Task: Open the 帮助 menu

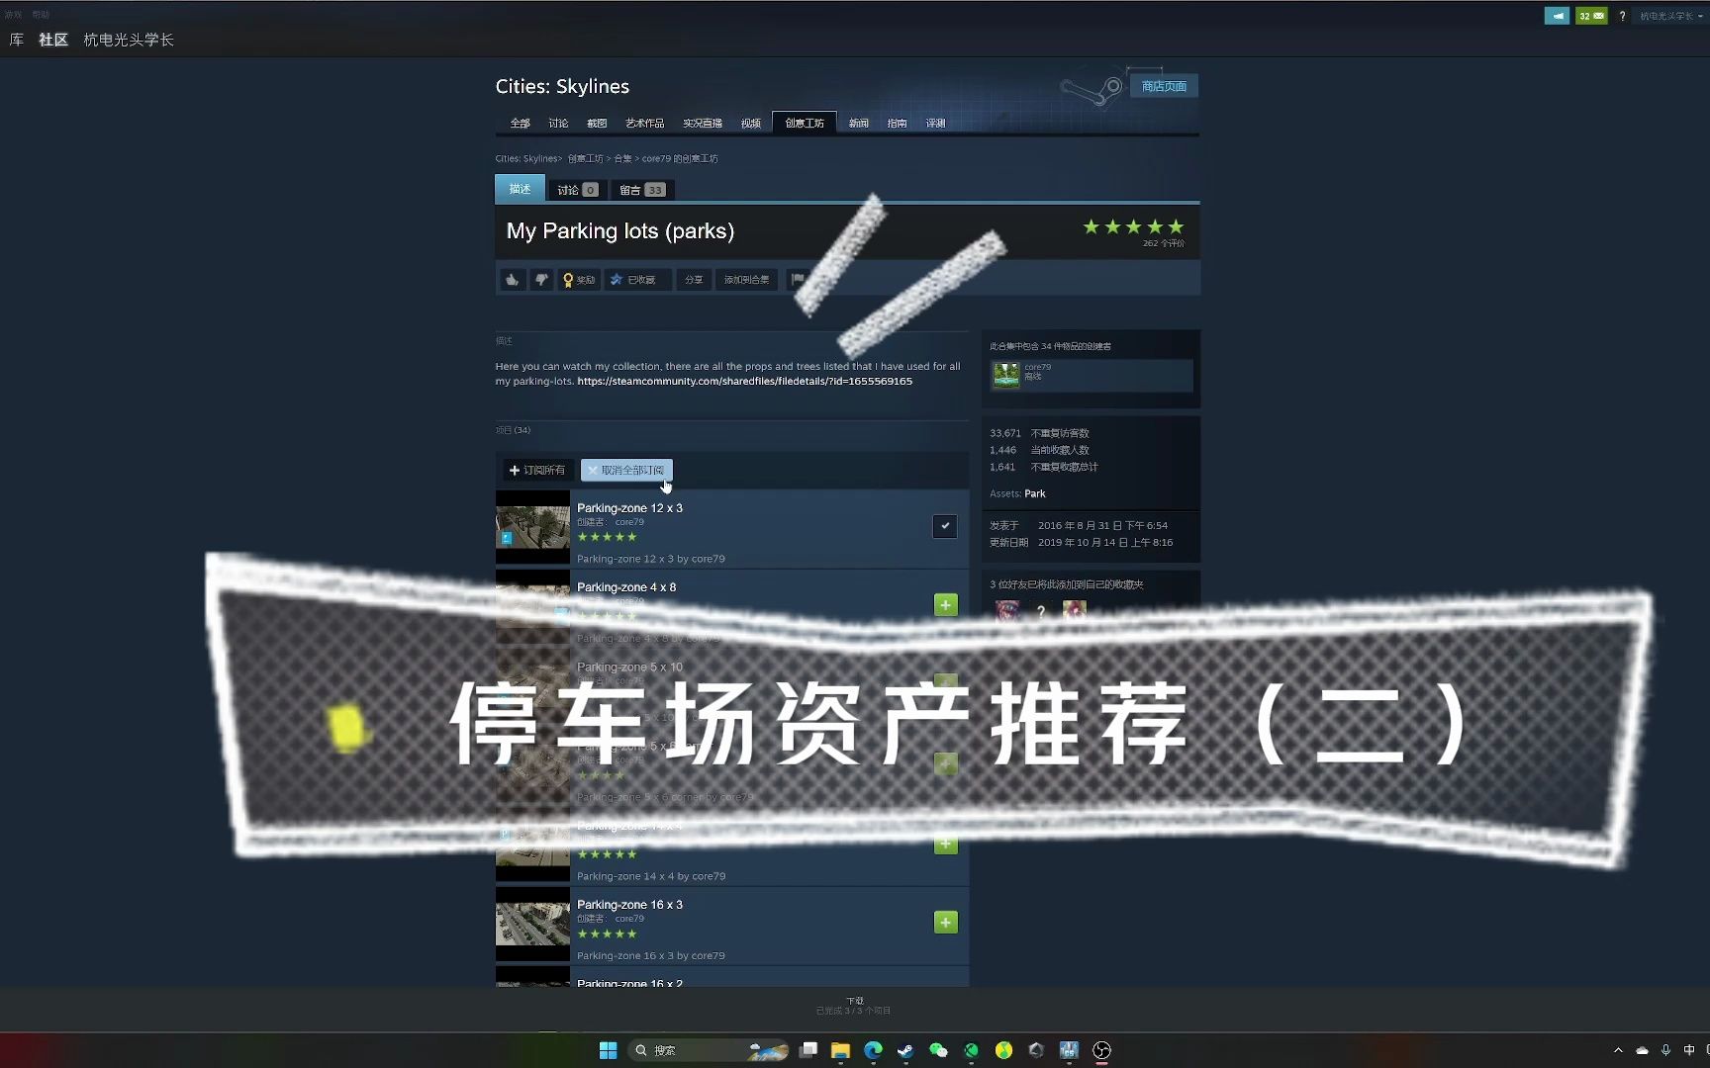Action: pos(41,15)
